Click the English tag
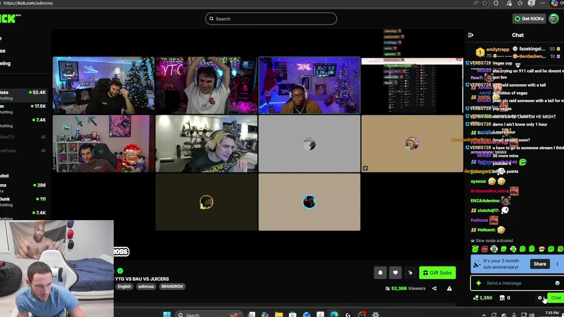Screen dimensions: 564x317 [x=124, y=287]
